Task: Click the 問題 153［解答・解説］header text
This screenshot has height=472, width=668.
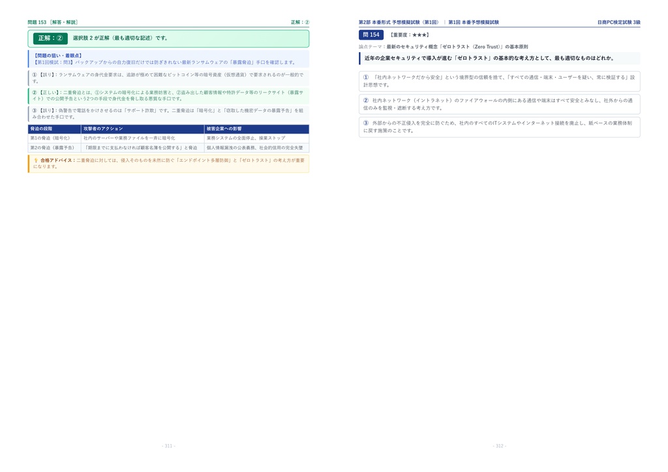Action: (x=53, y=22)
